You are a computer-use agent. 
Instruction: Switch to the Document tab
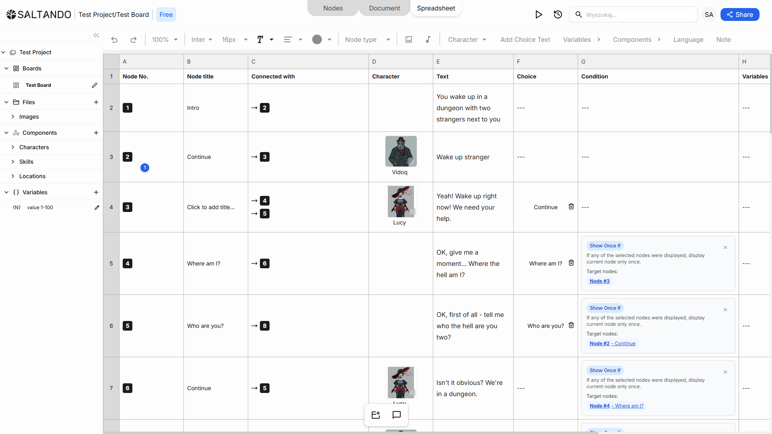coord(384,8)
